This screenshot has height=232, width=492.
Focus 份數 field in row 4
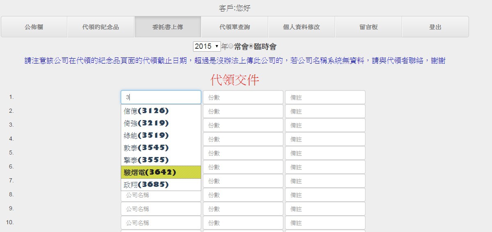click(x=243, y=139)
